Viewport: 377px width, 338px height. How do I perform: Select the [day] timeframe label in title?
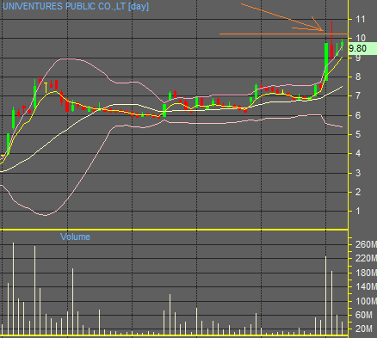(139, 6)
